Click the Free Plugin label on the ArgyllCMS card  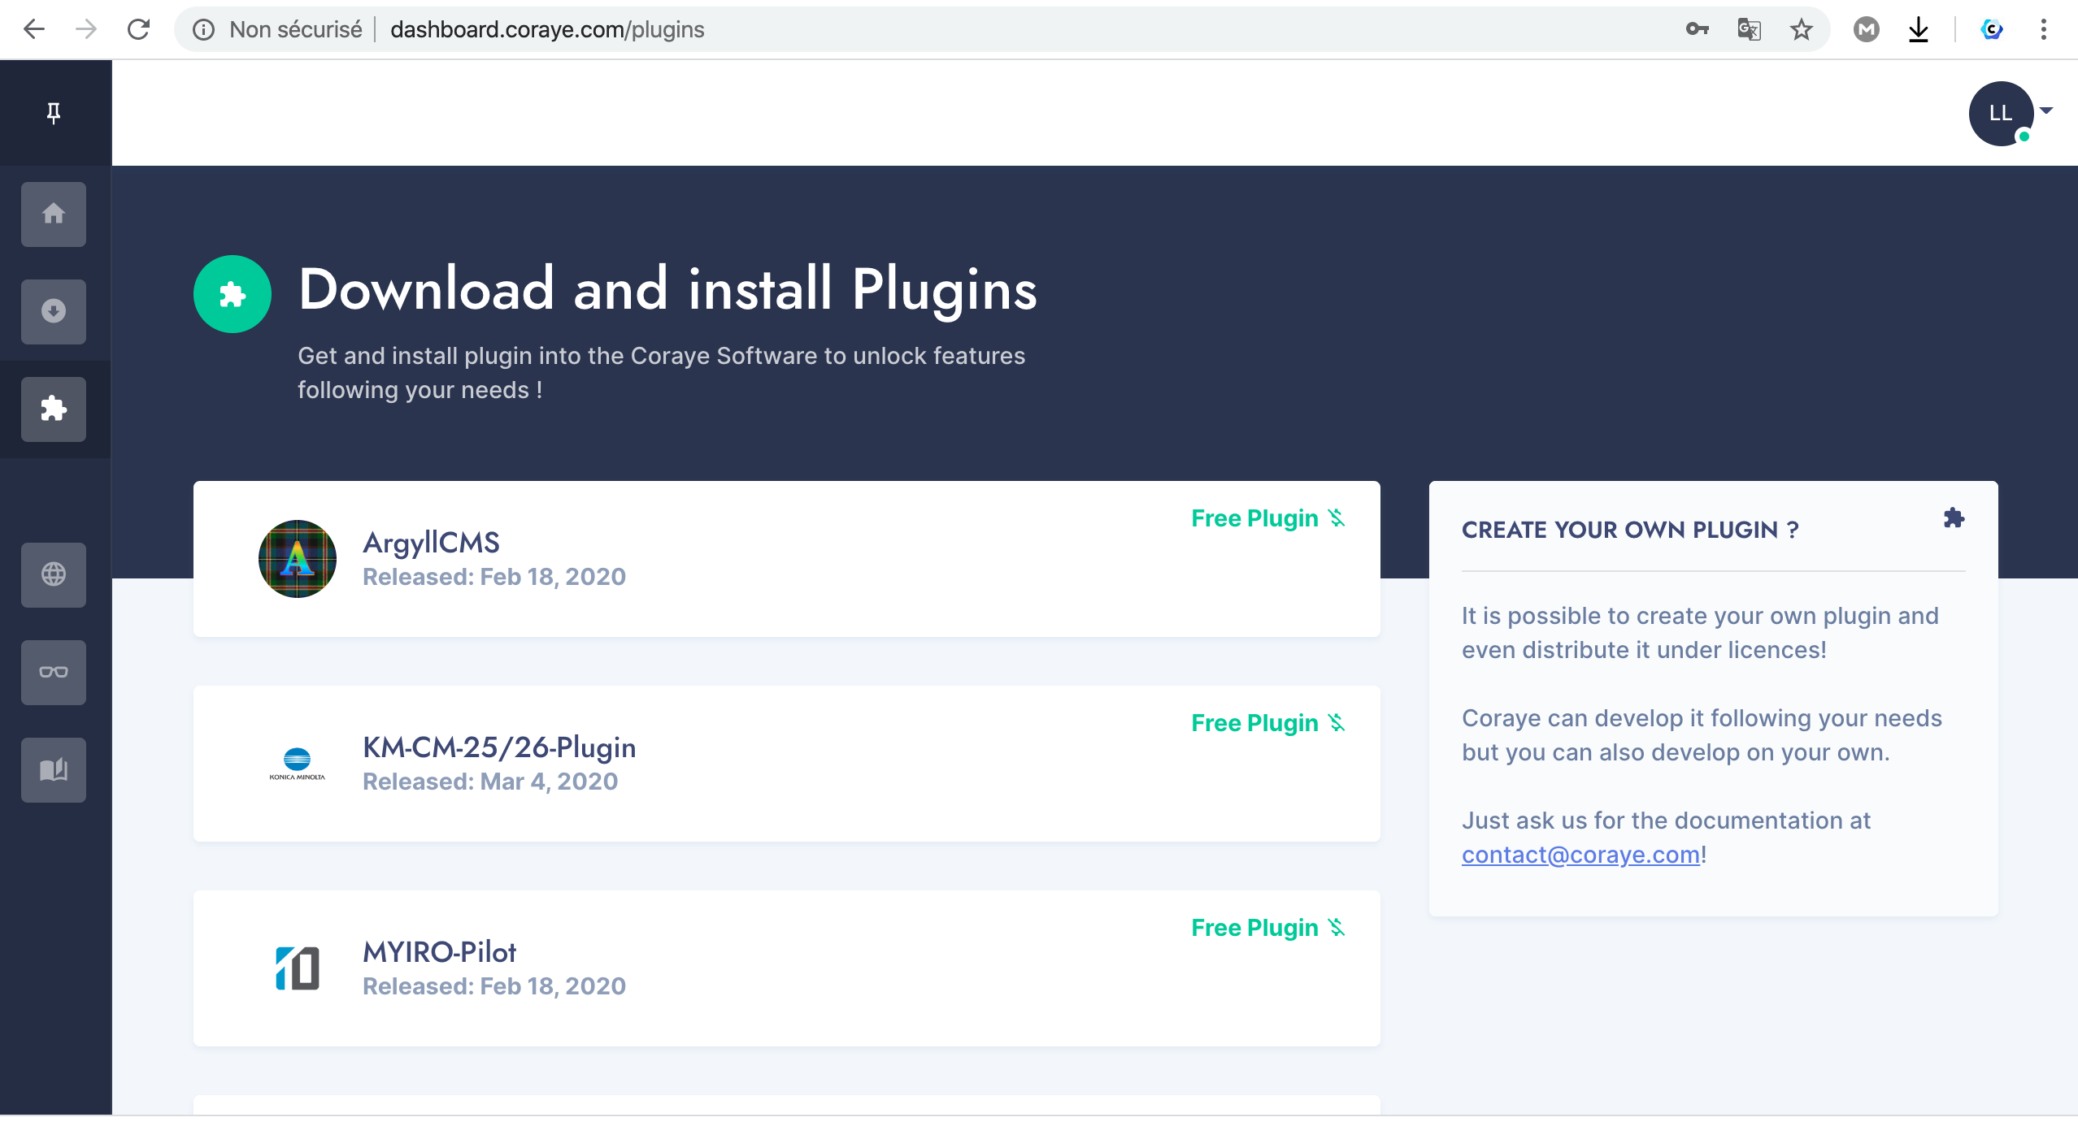click(x=1268, y=518)
